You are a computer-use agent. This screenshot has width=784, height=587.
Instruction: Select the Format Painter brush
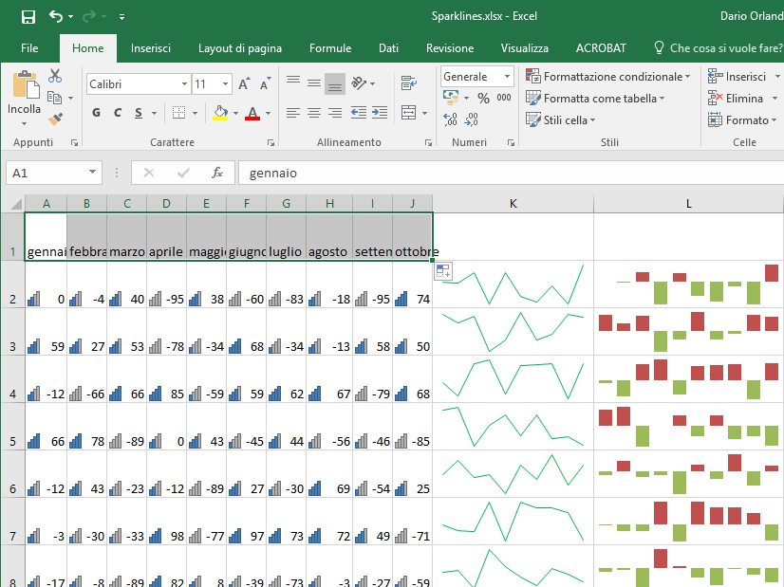55,119
